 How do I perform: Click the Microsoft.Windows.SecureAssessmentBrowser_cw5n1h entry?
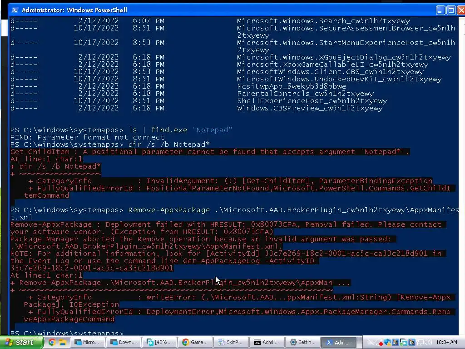click(x=346, y=28)
